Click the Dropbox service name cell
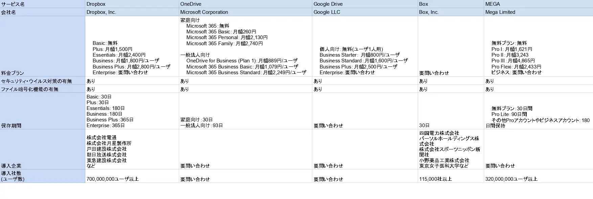This screenshot has width=593, height=199. coord(132,4)
